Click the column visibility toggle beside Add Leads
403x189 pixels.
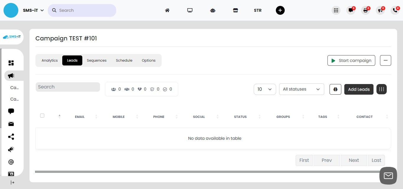pos(381,89)
